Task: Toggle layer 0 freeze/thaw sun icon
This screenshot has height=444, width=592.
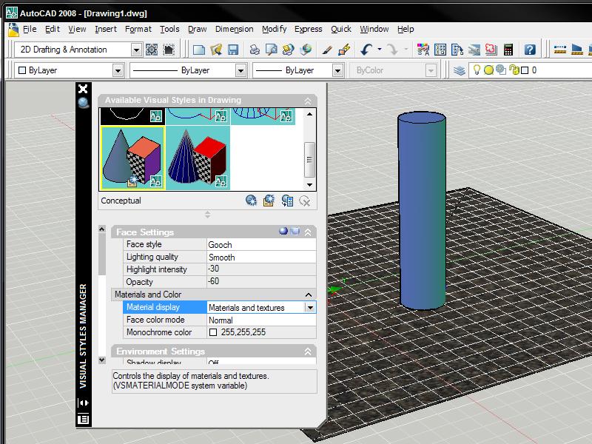Action: (x=488, y=70)
